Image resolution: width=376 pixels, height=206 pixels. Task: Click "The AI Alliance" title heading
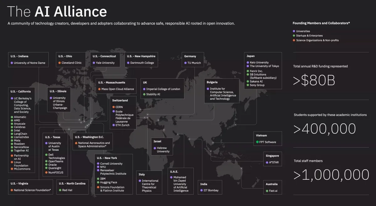(x=57, y=12)
